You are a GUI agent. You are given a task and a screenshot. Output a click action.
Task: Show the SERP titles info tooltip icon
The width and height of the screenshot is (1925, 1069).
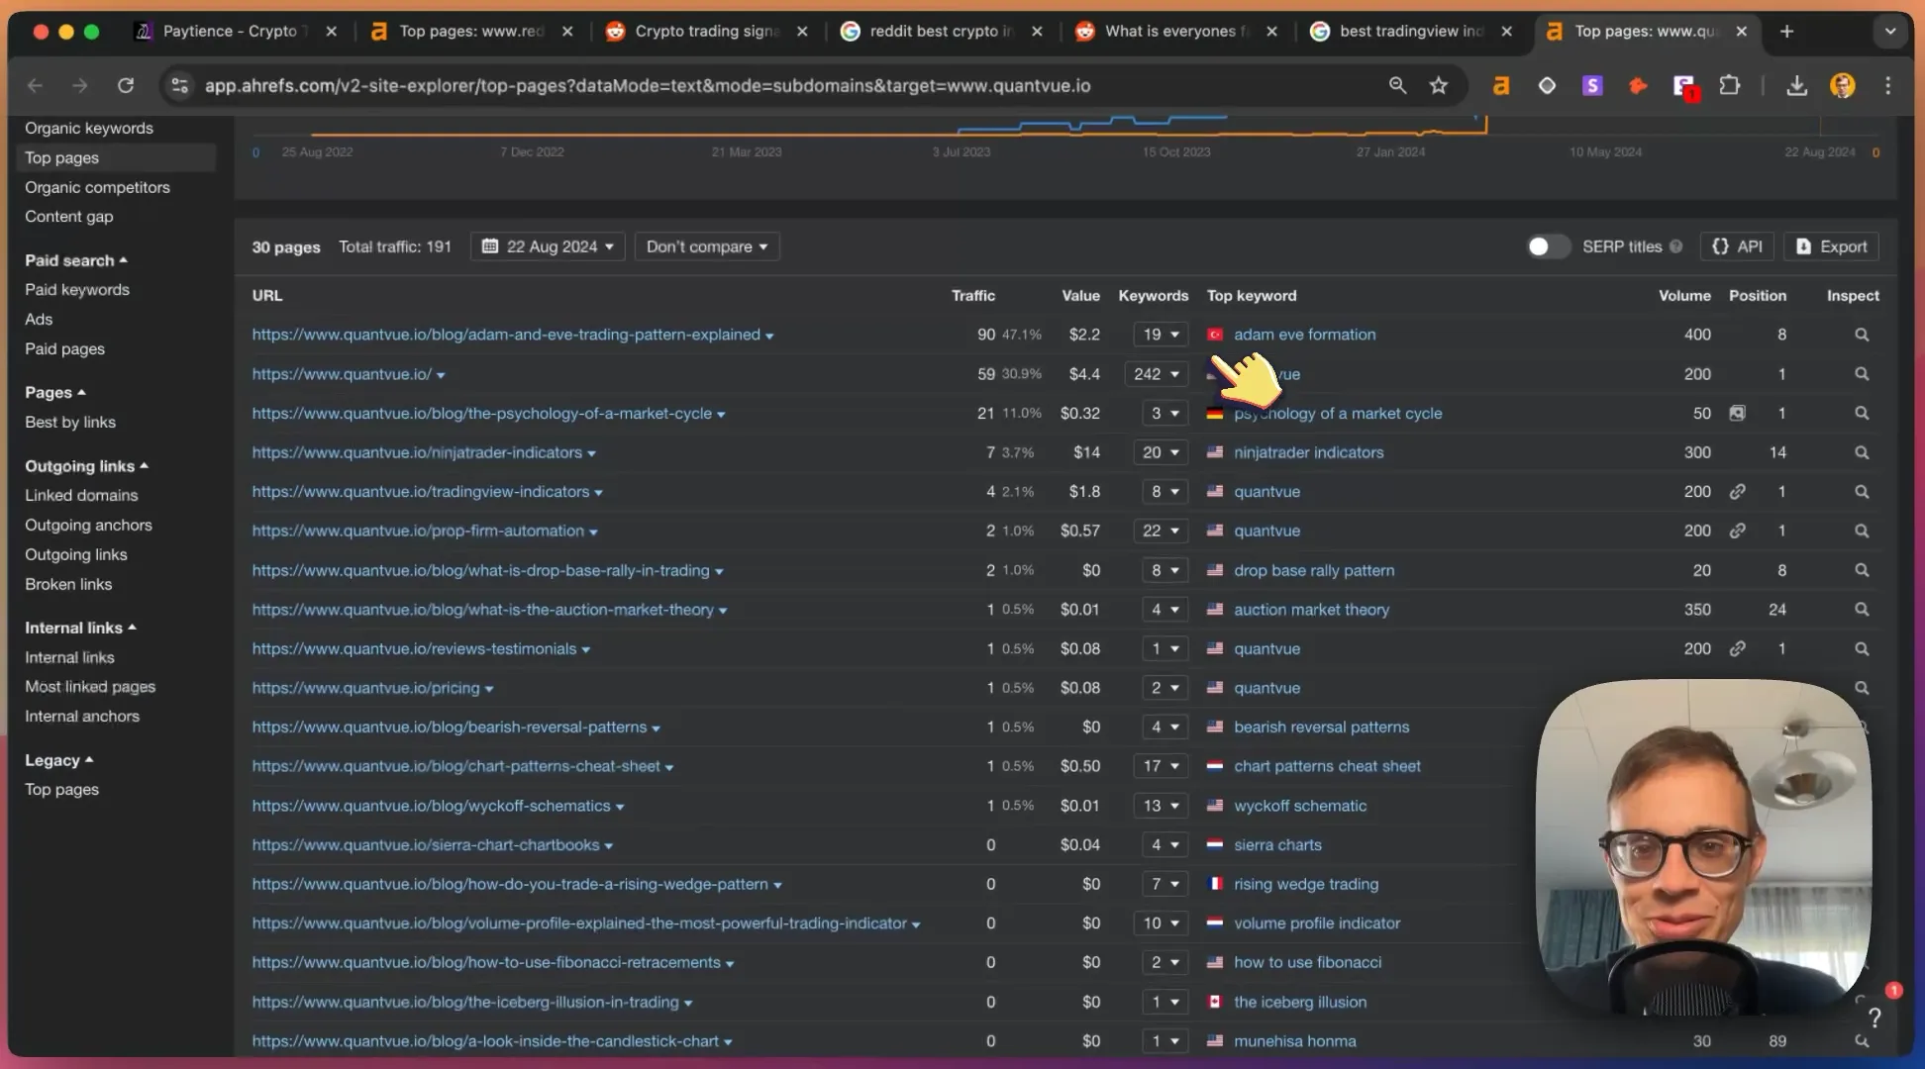coord(1675,246)
